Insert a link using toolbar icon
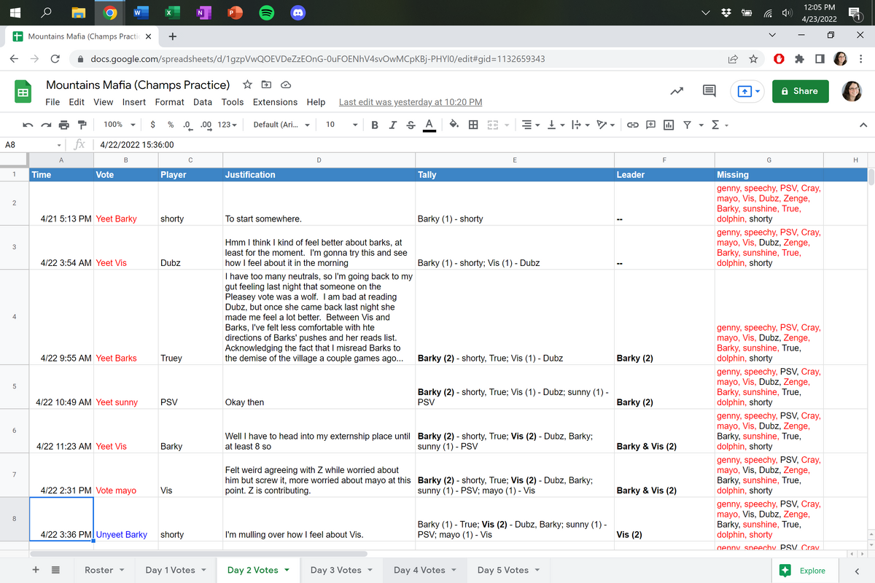 [x=633, y=125]
